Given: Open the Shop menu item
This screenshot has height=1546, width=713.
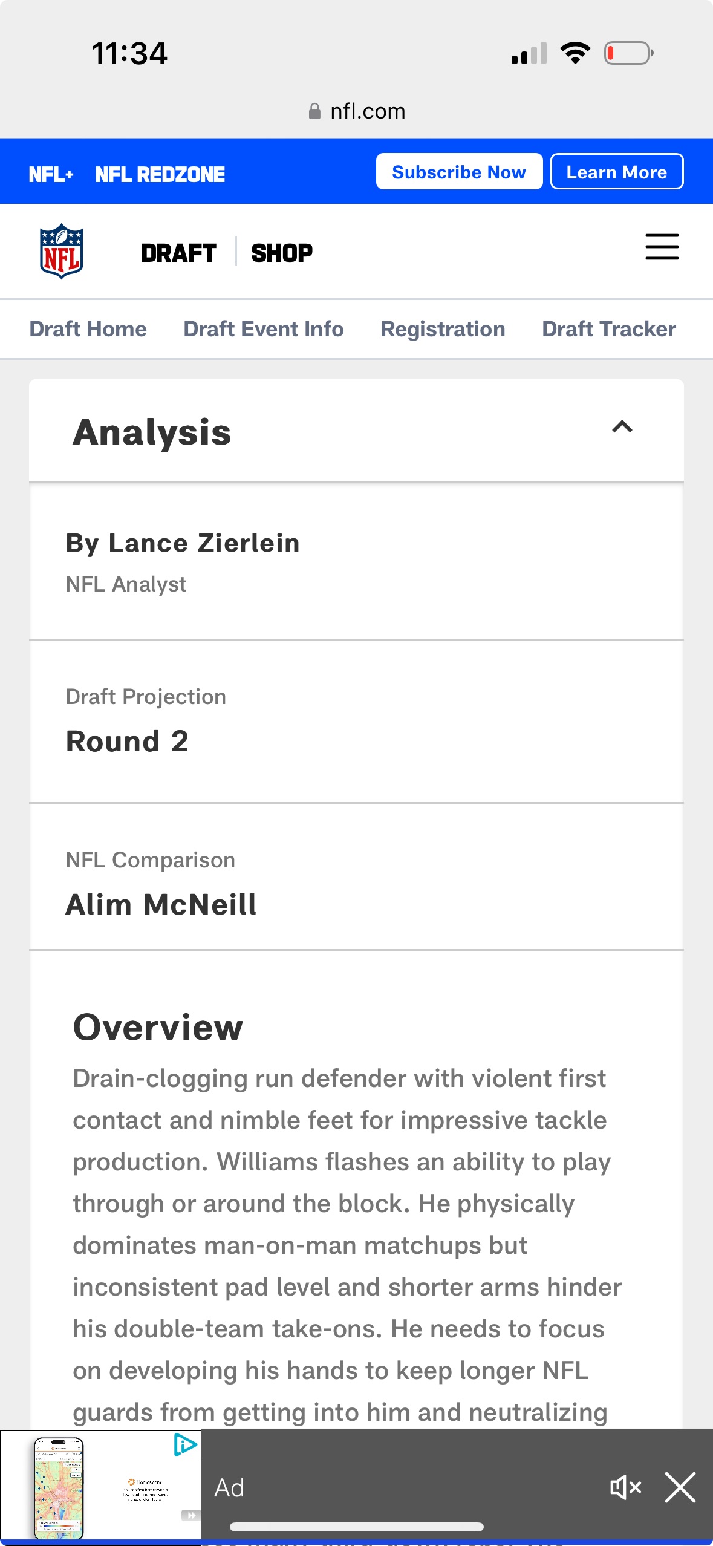Looking at the screenshot, I should (282, 253).
